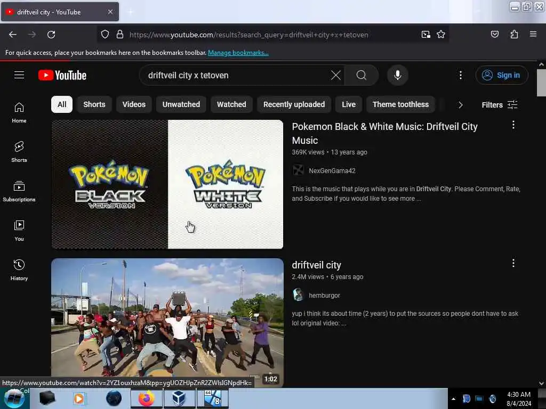Open the Windows Start menu
This screenshot has height=409, width=546.
point(14,398)
